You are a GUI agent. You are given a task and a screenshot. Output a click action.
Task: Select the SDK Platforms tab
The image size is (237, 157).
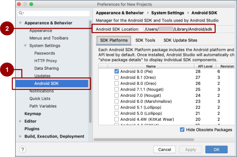pos(114,40)
